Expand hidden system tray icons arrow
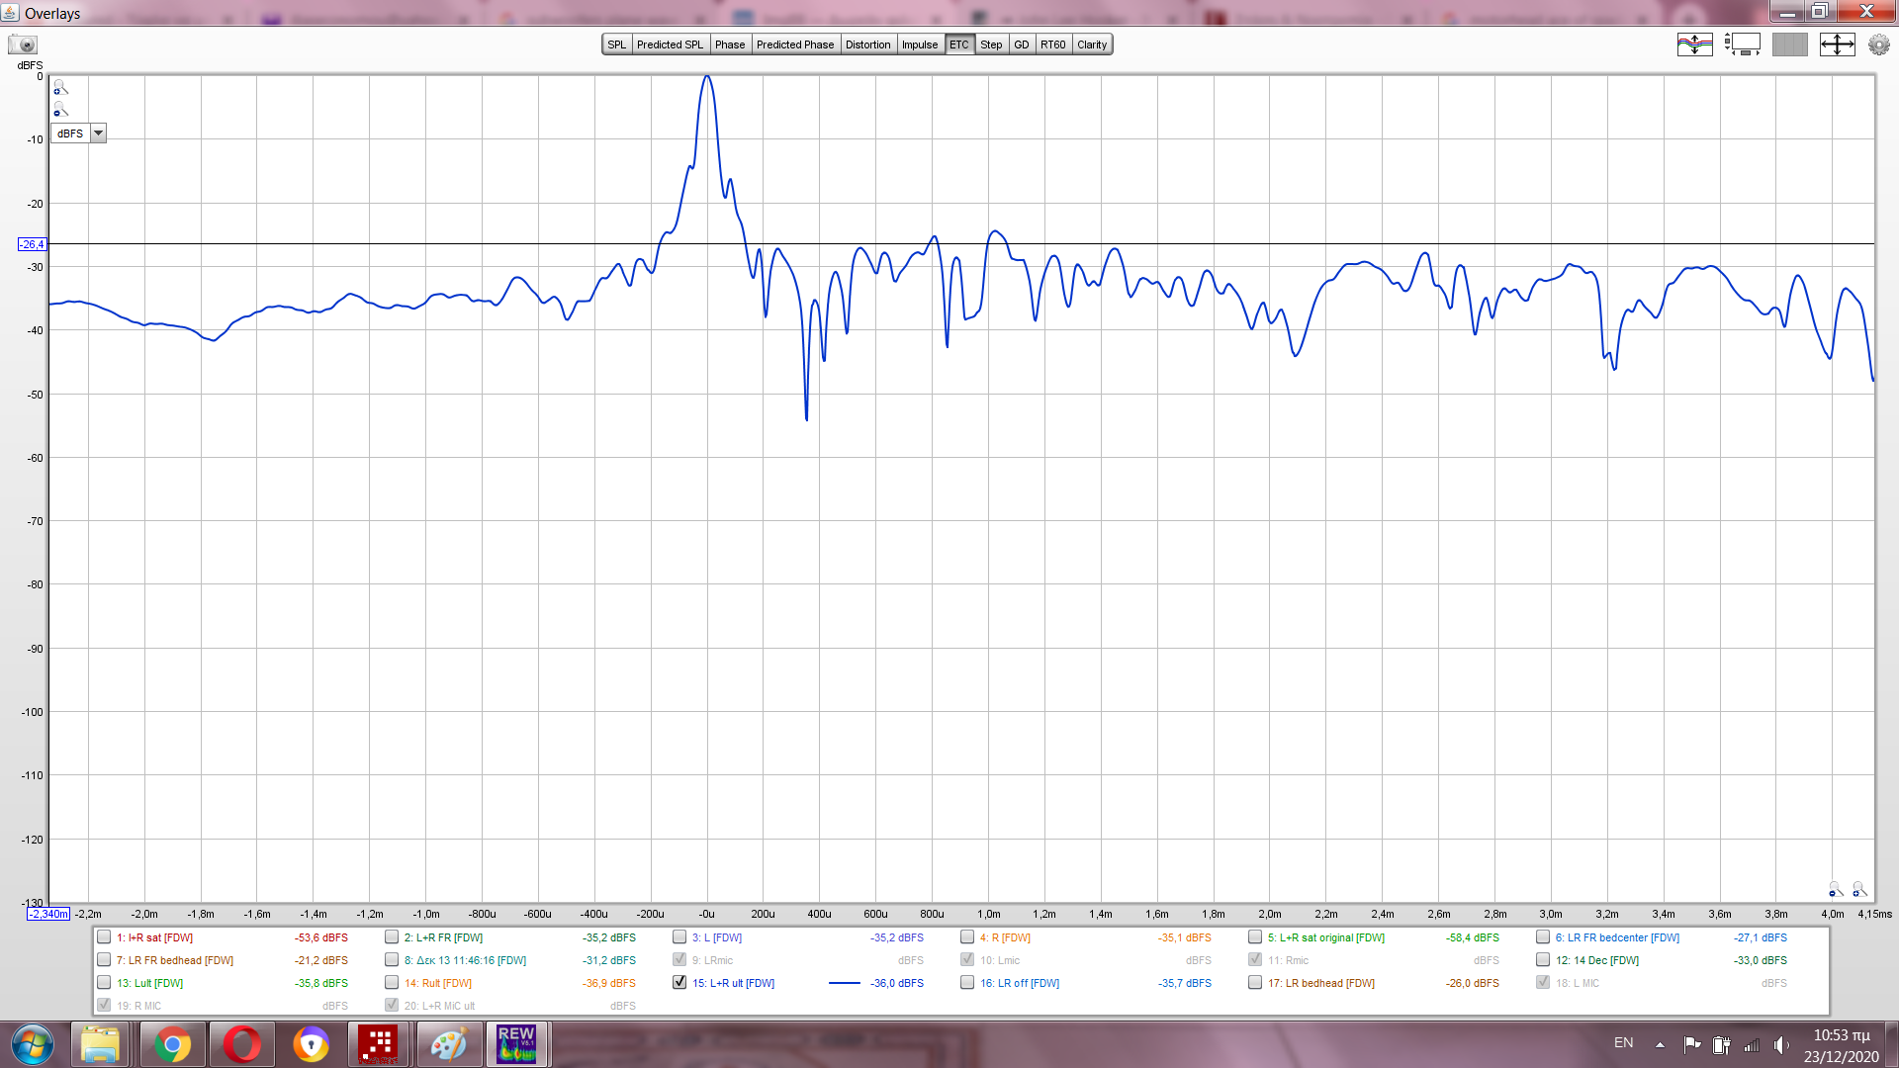 pos(1660,1044)
